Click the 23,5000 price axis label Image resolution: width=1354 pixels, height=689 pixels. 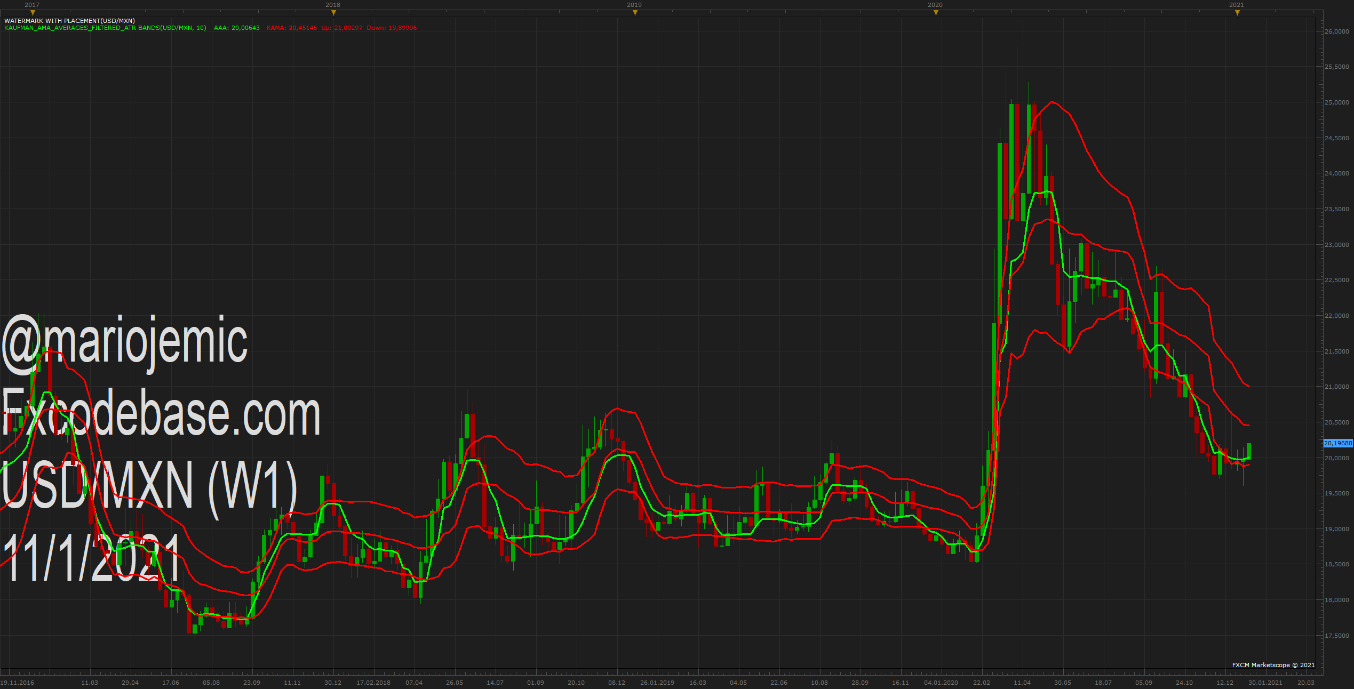(1336, 209)
